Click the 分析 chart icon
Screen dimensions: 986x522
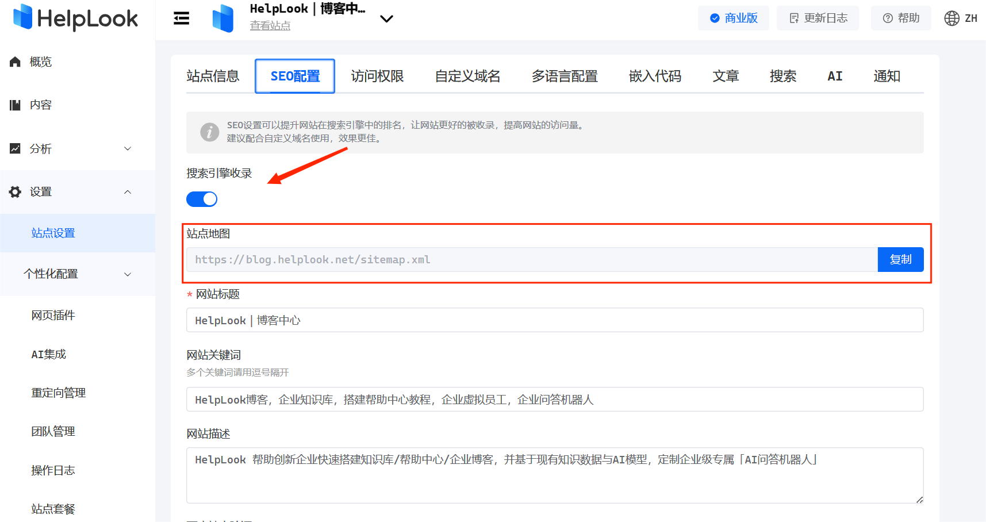[16, 148]
